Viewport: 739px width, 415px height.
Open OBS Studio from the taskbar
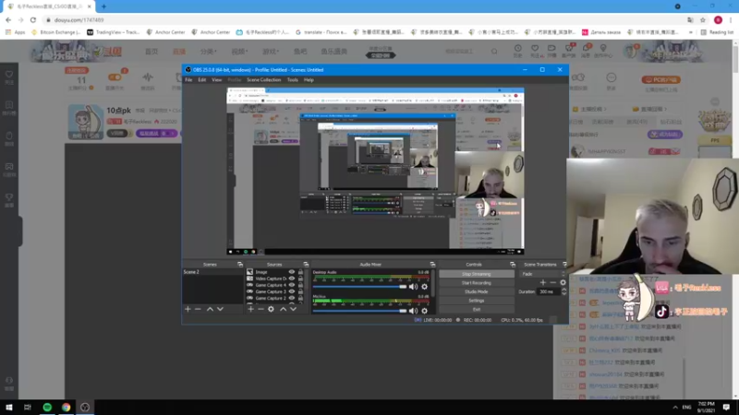point(85,408)
